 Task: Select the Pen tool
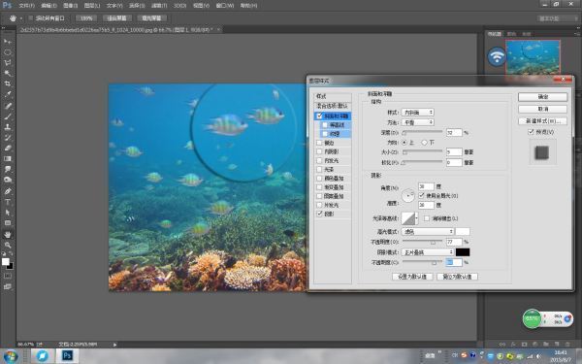(x=8, y=191)
